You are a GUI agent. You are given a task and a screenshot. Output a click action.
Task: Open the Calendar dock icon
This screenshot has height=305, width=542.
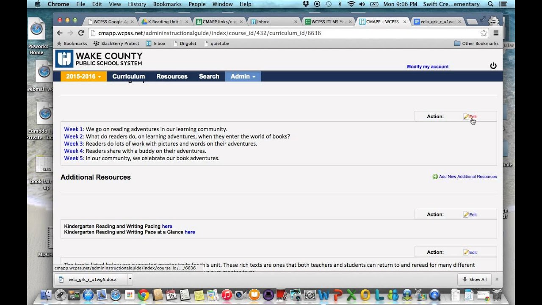coord(171,295)
